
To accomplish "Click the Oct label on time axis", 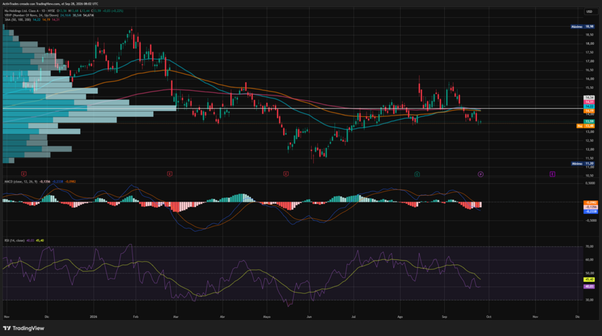I will point(489,317).
